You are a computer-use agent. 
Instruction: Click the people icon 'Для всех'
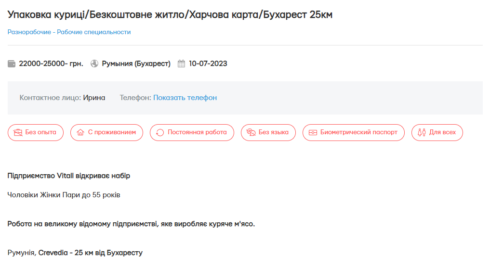click(x=422, y=133)
